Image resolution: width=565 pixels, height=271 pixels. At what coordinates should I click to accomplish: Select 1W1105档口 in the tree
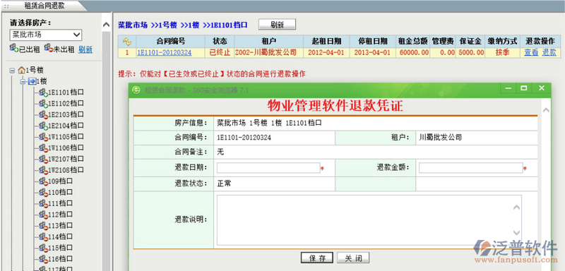point(66,137)
